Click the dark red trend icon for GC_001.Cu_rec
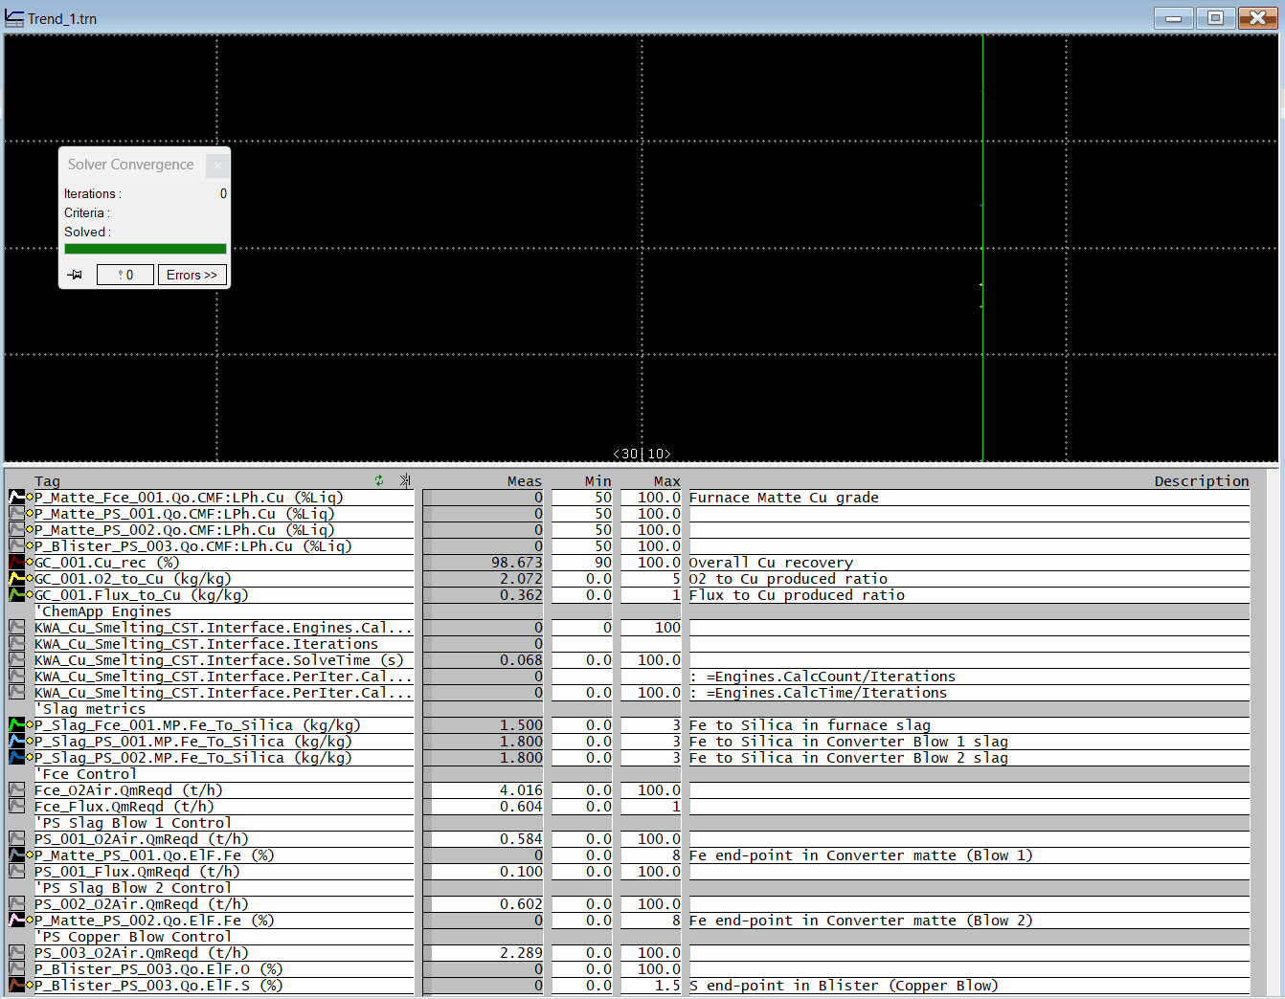The image size is (1285, 999). [16, 563]
